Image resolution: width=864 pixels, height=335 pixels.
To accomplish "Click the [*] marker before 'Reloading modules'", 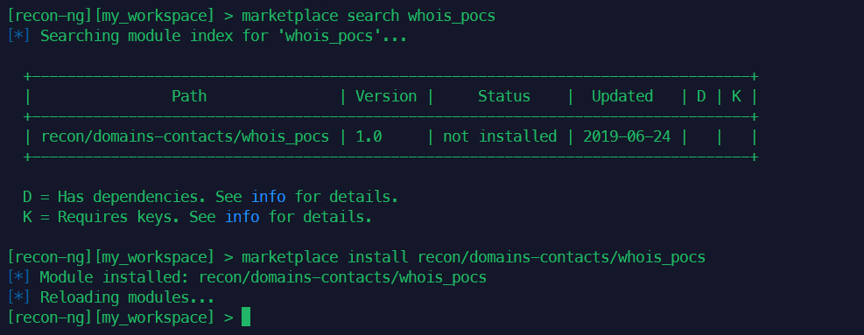I will point(19,297).
